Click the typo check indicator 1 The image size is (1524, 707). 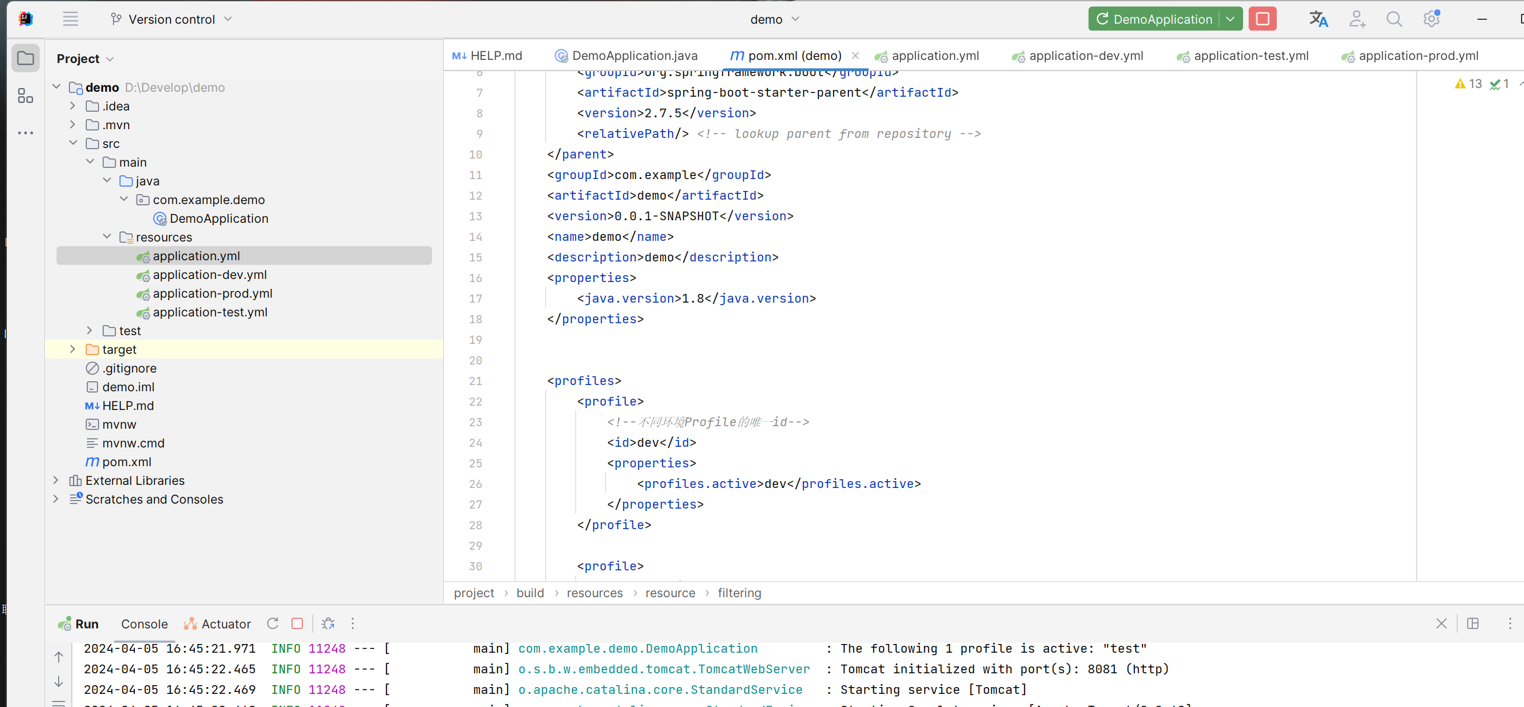(x=1500, y=84)
